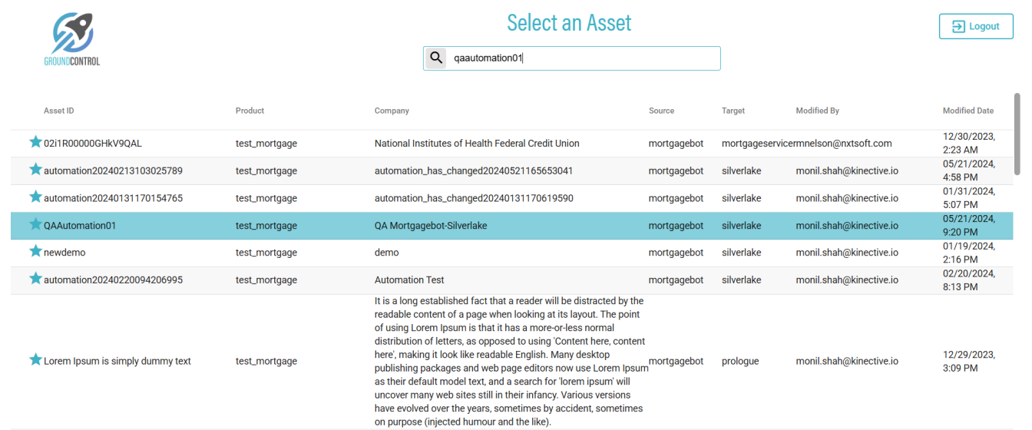Toggle favorite star for automation20240213103025789
The image size is (1032, 430).
click(35, 170)
